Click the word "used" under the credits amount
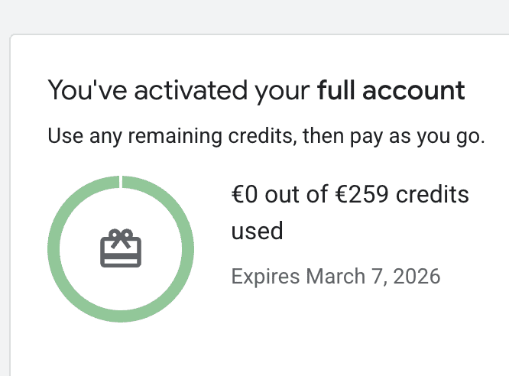Viewport: 509px width, 376px height. [257, 230]
